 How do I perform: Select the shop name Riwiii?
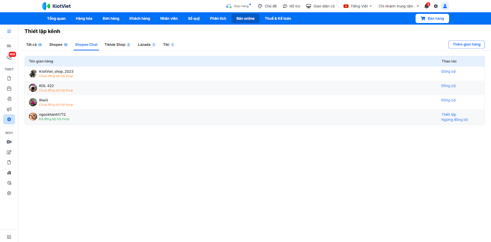point(44,100)
